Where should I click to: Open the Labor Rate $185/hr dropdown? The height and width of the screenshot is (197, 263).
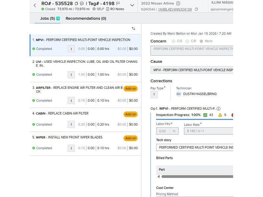pyautogui.click(x=208, y=131)
